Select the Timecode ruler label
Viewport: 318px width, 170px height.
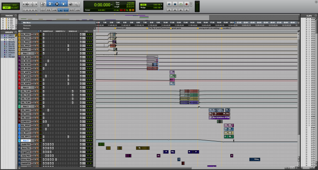tap(27, 25)
